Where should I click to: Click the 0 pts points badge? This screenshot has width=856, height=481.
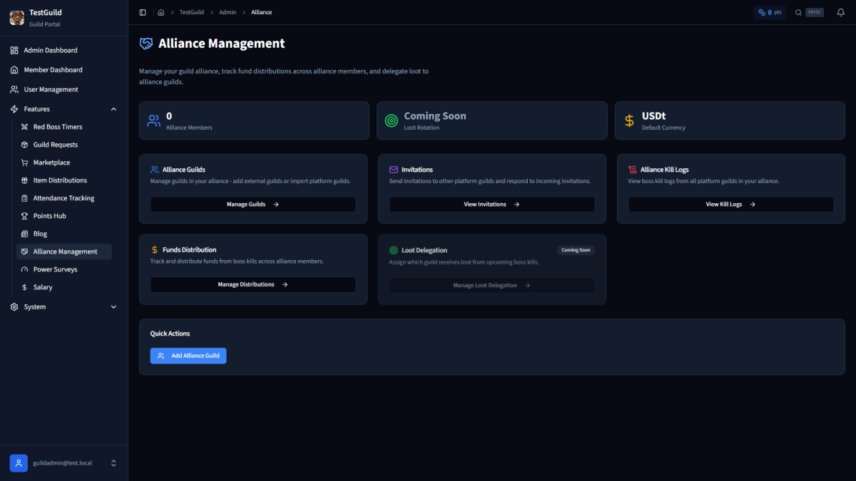pyautogui.click(x=770, y=12)
